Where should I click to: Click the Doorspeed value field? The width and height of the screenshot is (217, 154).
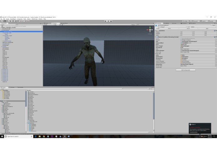point(198,47)
